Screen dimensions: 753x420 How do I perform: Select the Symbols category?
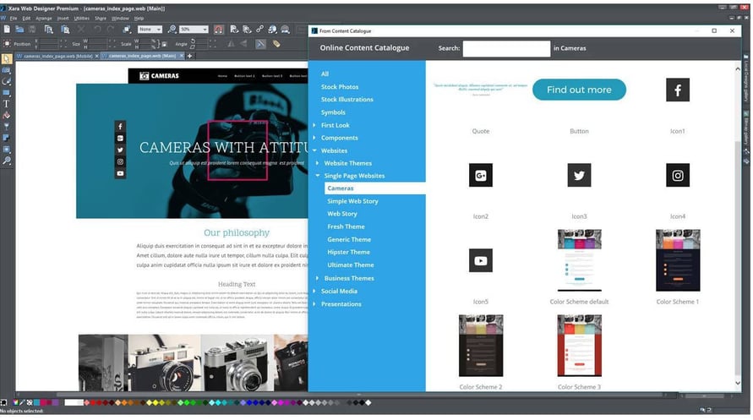point(333,112)
